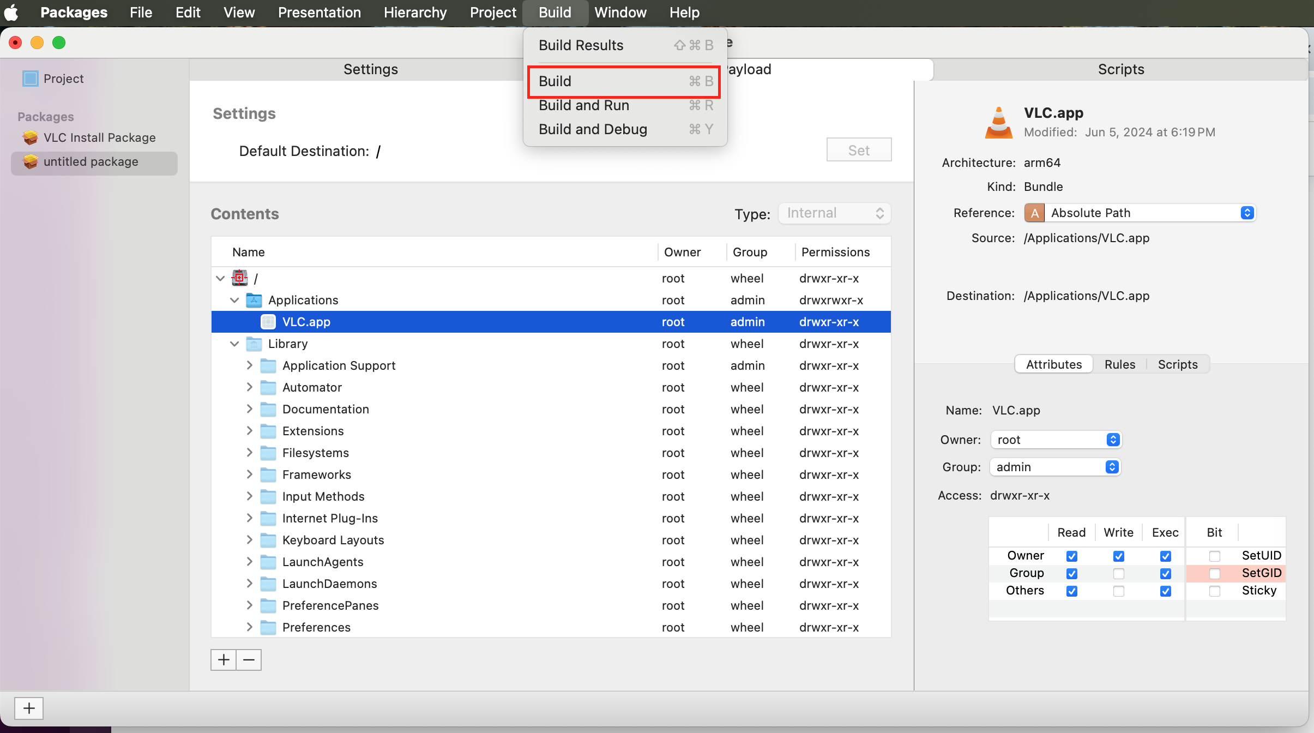The image size is (1314, 733).
Task: Choose Build from the Build menu
Action: (625, 81)
